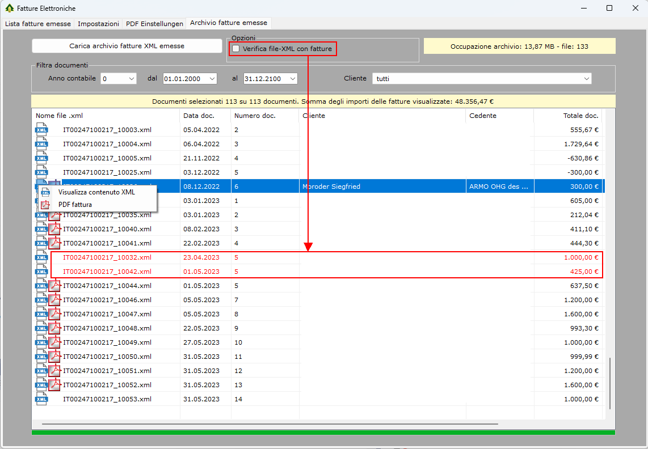Enable the 'Verifica file-XML con fatture' checkbox
This screenshot has width=648, height=449.
point(236,49)
